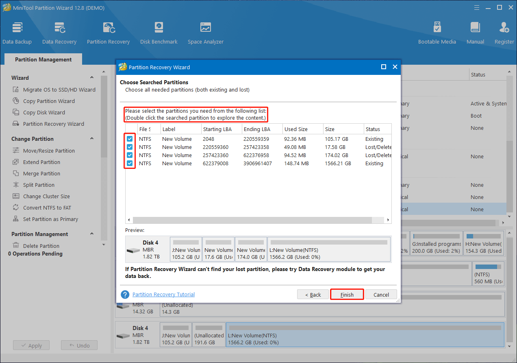
Task: Select Delete Partition
Action: (x=41, y=246)
